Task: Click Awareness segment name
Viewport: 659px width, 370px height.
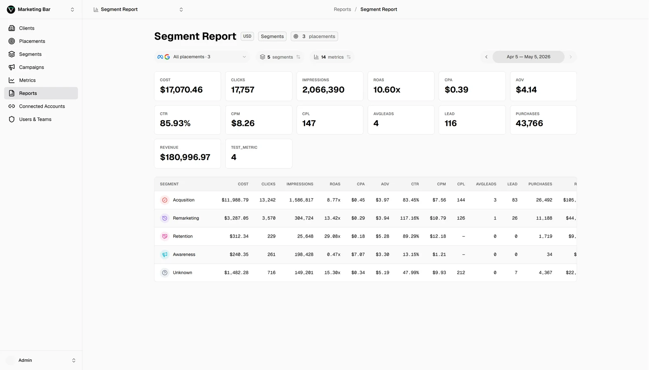Action: [x=184, y=254]
